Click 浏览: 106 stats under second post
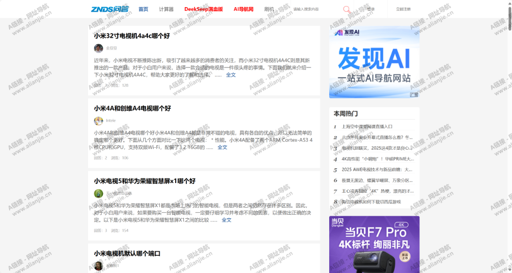The image size is (512, 273). [119, 158]
